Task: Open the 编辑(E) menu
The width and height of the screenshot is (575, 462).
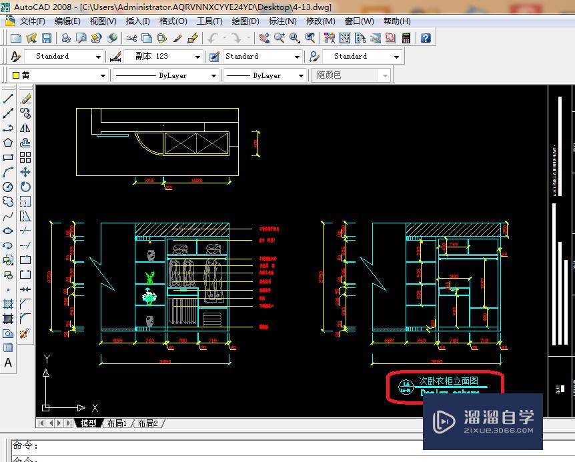Action: [x=67, y=21]
